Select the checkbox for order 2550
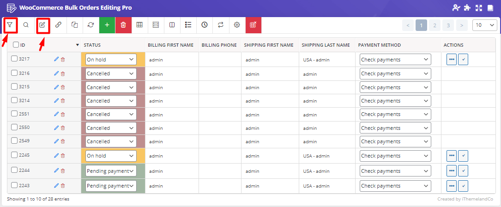 pos(14,127)
